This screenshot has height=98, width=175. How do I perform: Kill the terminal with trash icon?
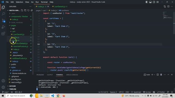(161, 75)
